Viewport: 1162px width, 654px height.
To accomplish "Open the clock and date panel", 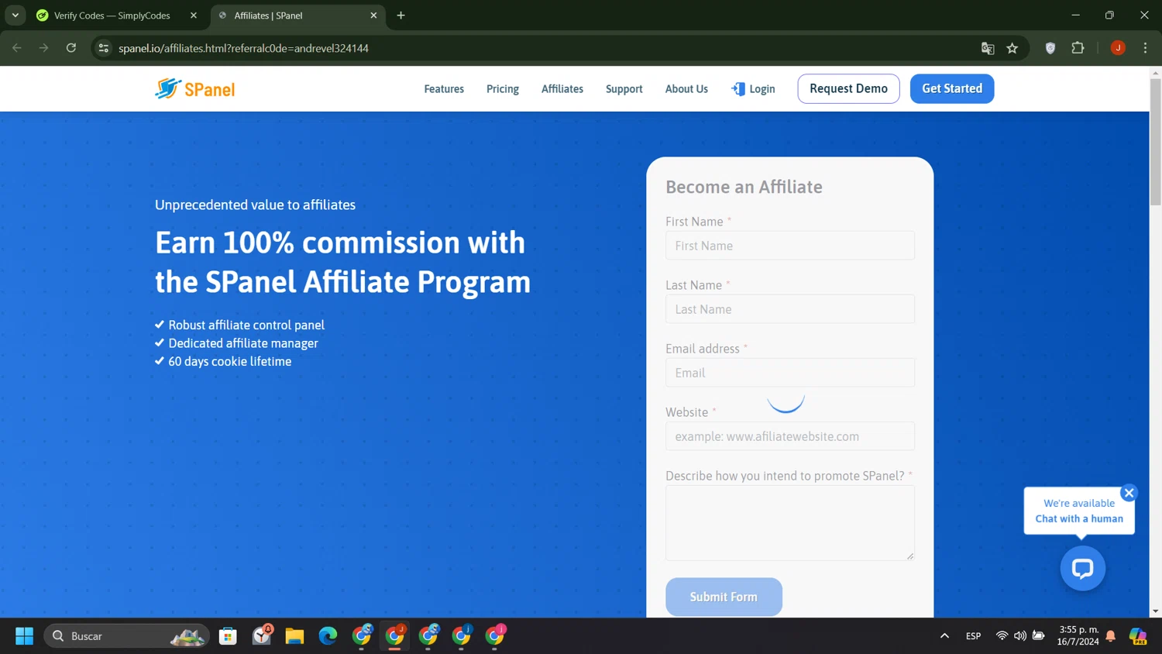I will tap(1078, 636).
